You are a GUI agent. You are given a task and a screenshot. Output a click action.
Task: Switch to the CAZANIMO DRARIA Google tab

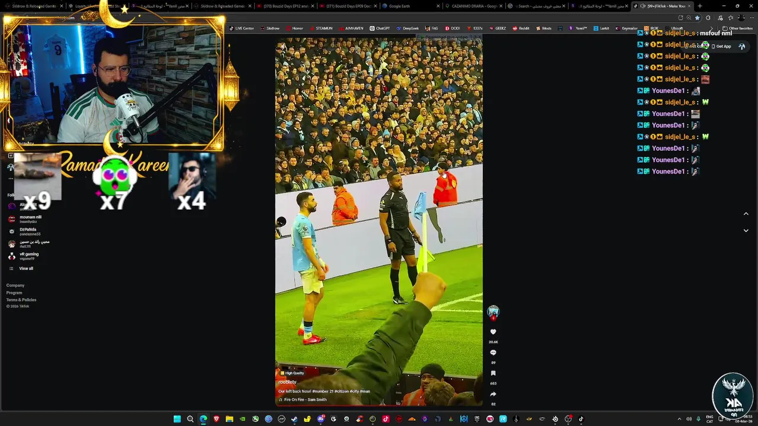click(x=473, y=6)
